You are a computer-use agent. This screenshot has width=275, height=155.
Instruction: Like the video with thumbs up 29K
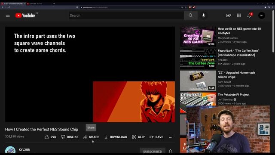click(x=51, y=137)
